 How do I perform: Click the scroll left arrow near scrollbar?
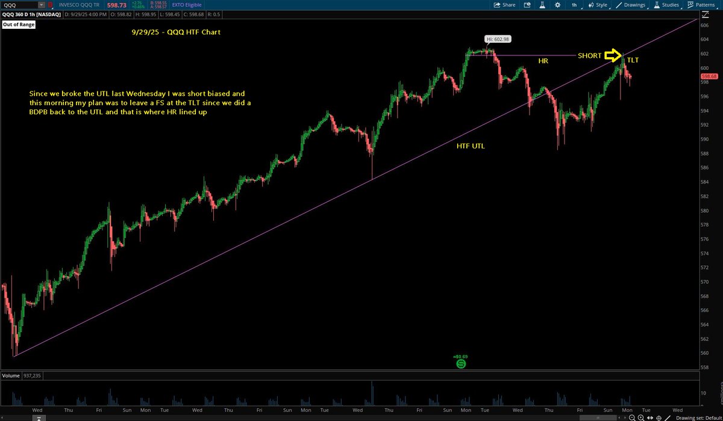(x=619, y=417)
